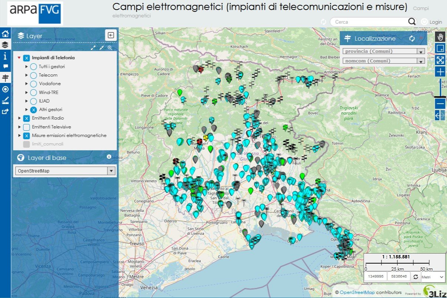
Task: Open the Metri units dropdown
Action: [x=433, y=277]
